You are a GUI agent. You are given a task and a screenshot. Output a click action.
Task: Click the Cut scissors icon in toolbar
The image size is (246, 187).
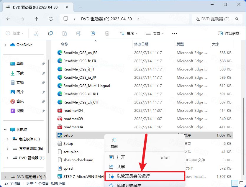point(36,33)
